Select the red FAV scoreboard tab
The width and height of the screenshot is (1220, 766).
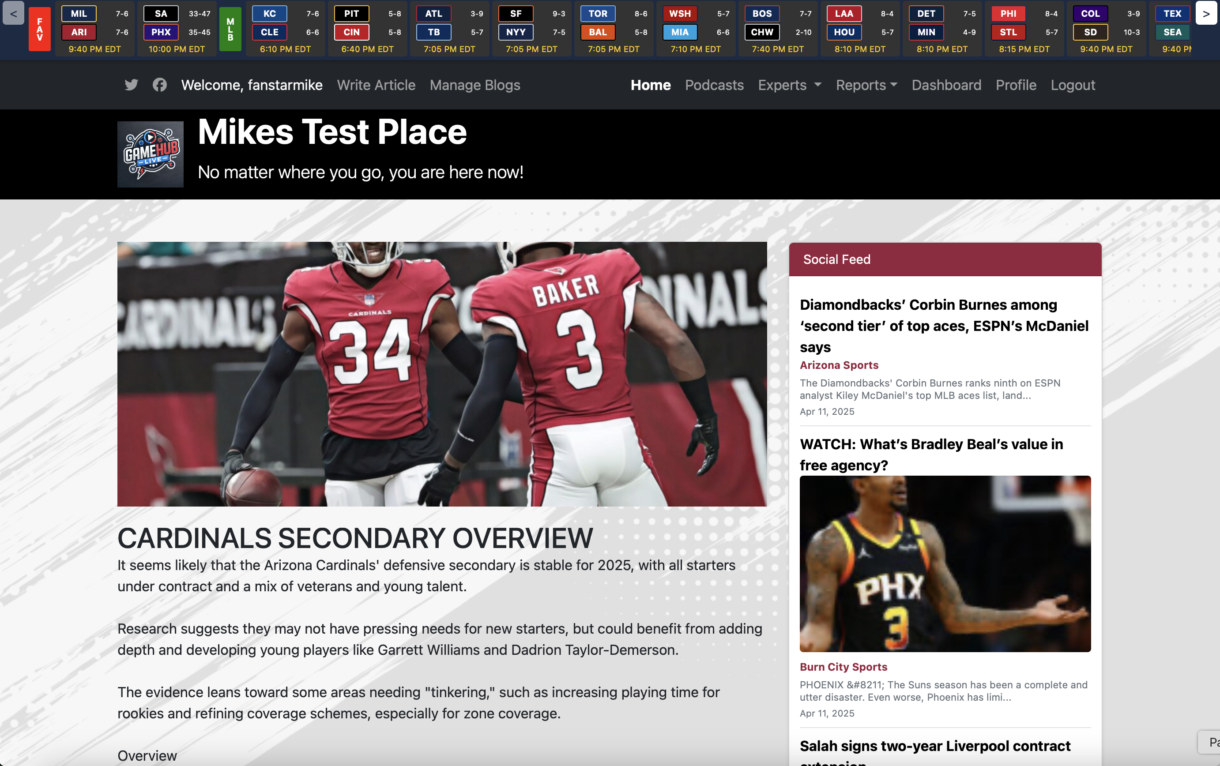point(40,29)
